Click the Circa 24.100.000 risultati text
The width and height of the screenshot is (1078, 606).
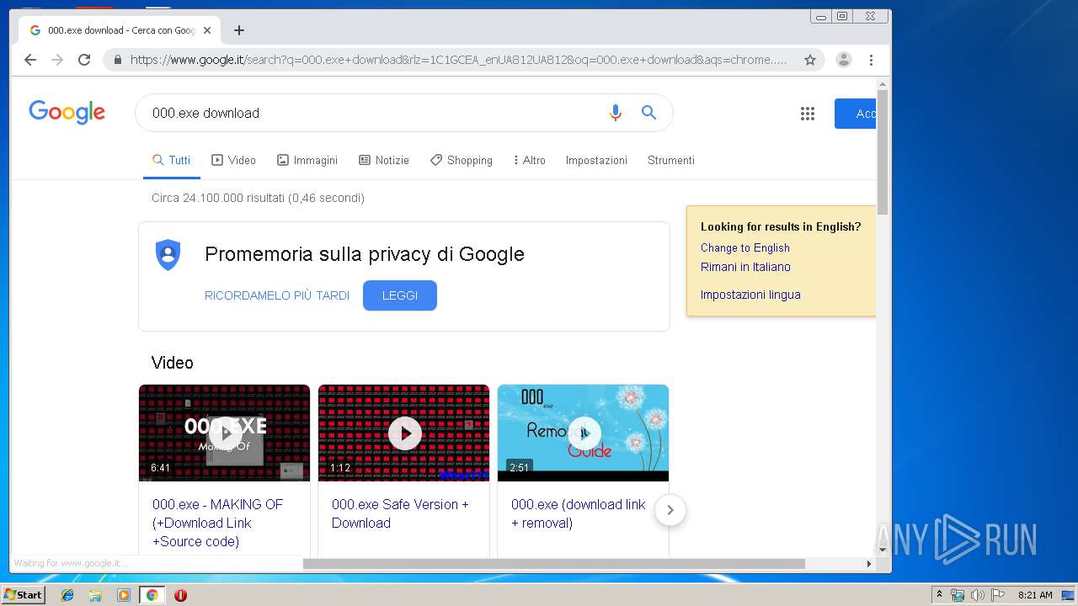258,198
